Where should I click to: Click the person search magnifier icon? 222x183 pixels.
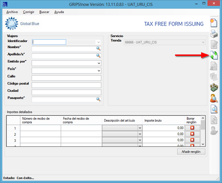[214, 98]
